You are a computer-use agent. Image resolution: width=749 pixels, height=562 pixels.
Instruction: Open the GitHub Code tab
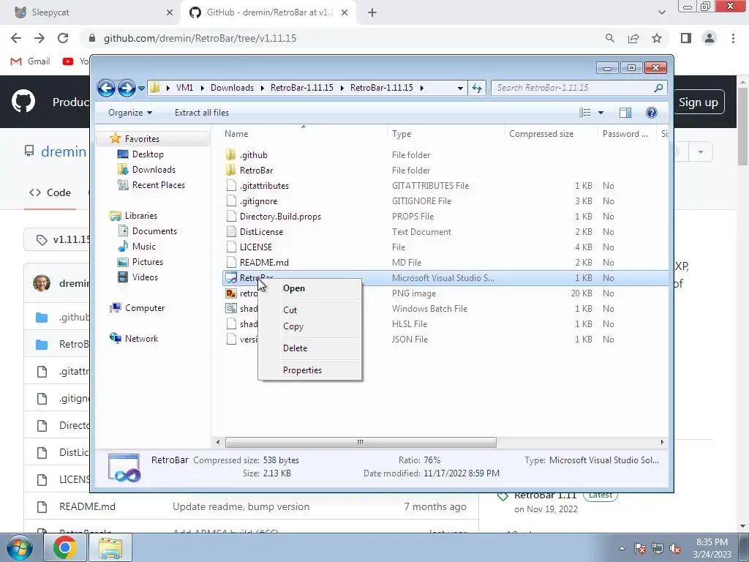[50, 192]
